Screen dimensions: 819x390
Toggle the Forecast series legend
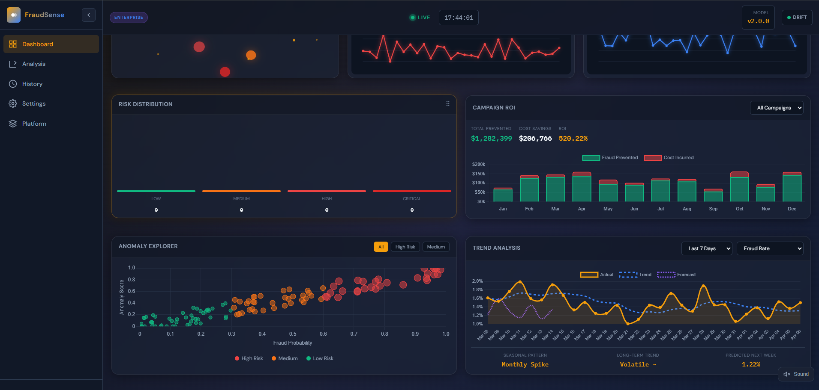tap(676, 275)
